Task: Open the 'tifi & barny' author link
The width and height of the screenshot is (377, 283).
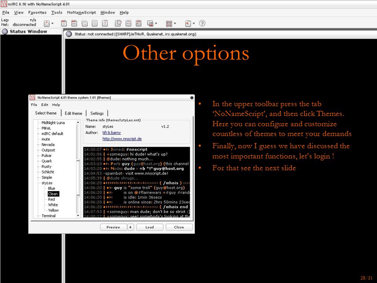Action: [112, 132]
